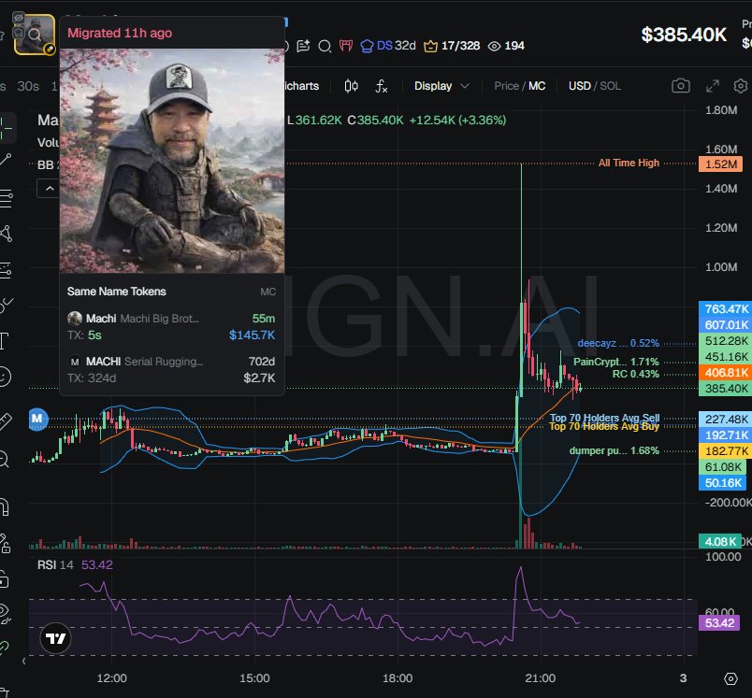Open MACHI Serial Rugging same-name token

tap(172, 370)
